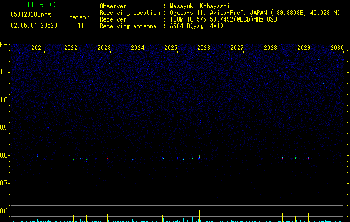Select the file name 05012020.png
The image size is (350, 222).
tap(31, 14)
